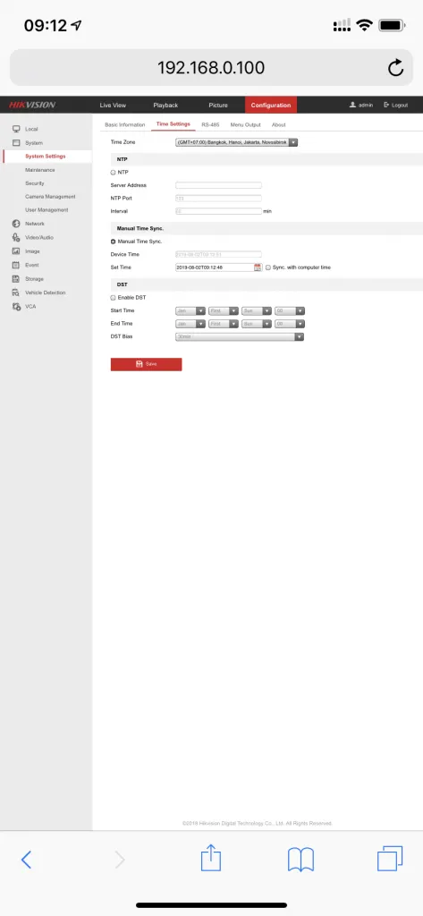Open the DST Bias dropdown
Screen dimensions: 423x916
click(240, 336)
